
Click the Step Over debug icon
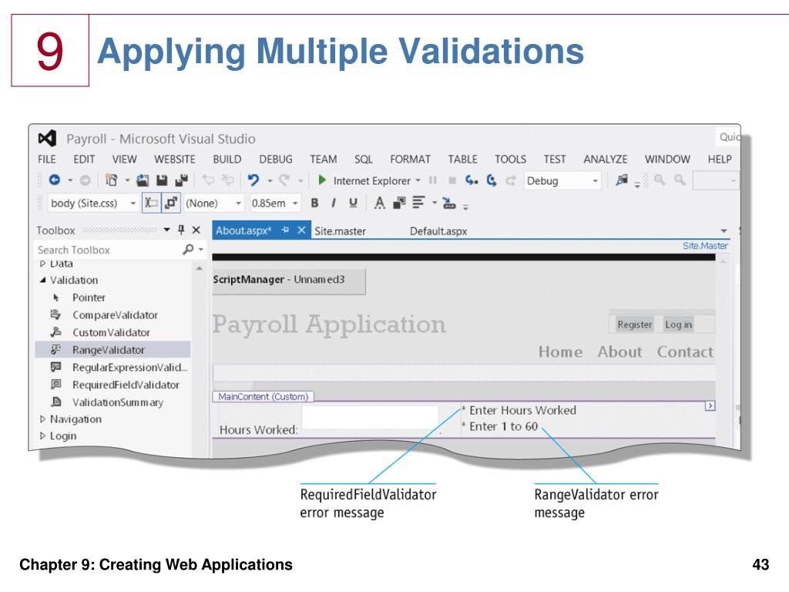(492, 180)
